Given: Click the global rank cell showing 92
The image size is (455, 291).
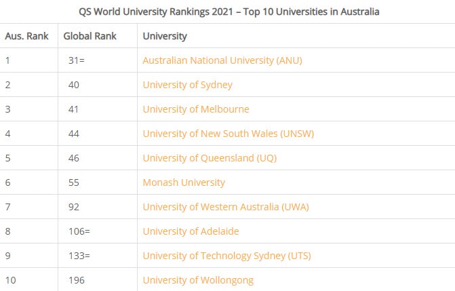Looking at the screenshot, I should pyautogui.click(x=73, y=207).
